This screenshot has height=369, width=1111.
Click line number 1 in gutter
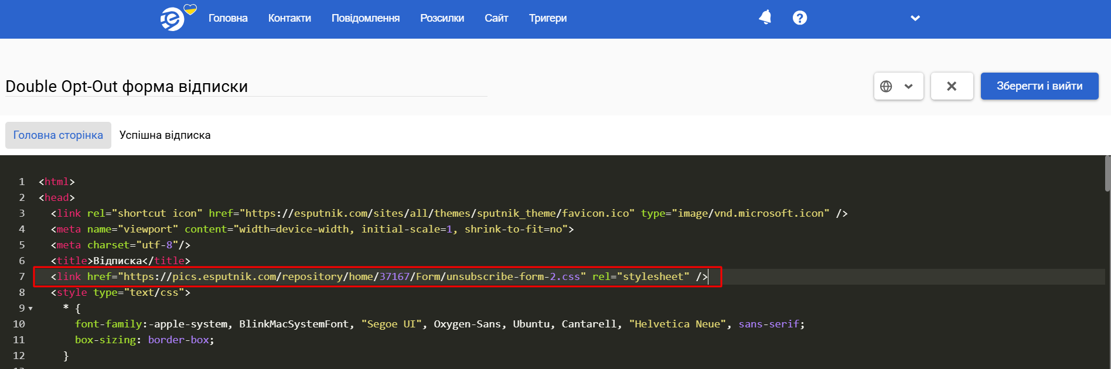pyautogui.click(x=22, y=182)
